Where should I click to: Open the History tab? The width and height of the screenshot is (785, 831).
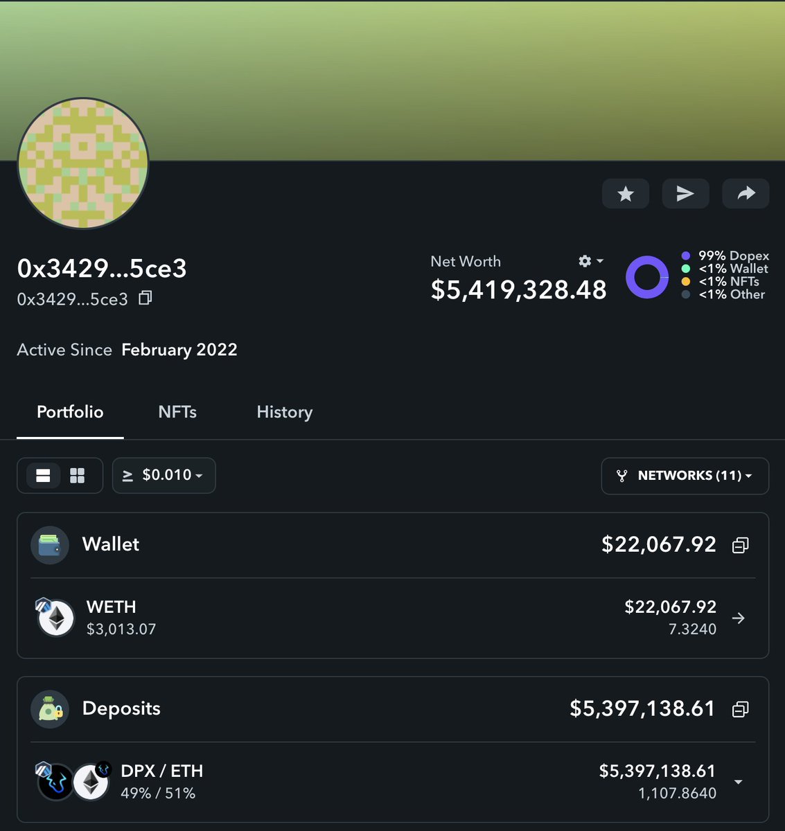point(285,412)
